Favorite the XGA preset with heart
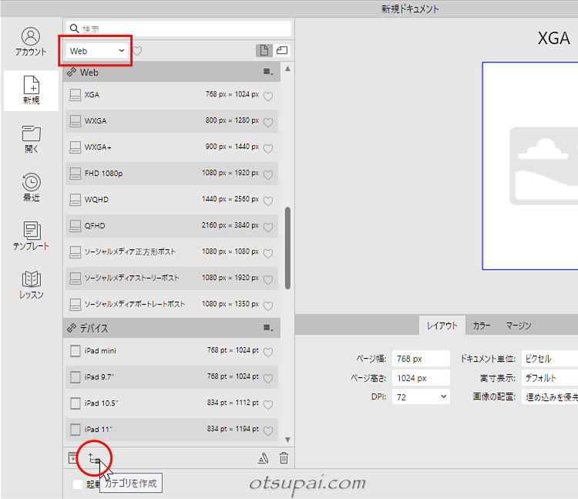 click(268, 96)
